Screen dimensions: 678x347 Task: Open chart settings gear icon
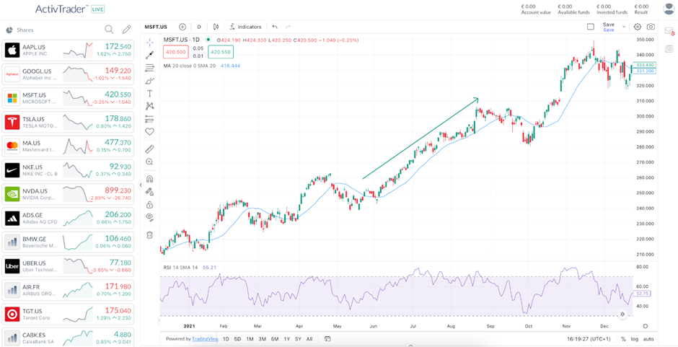(637, 27)
